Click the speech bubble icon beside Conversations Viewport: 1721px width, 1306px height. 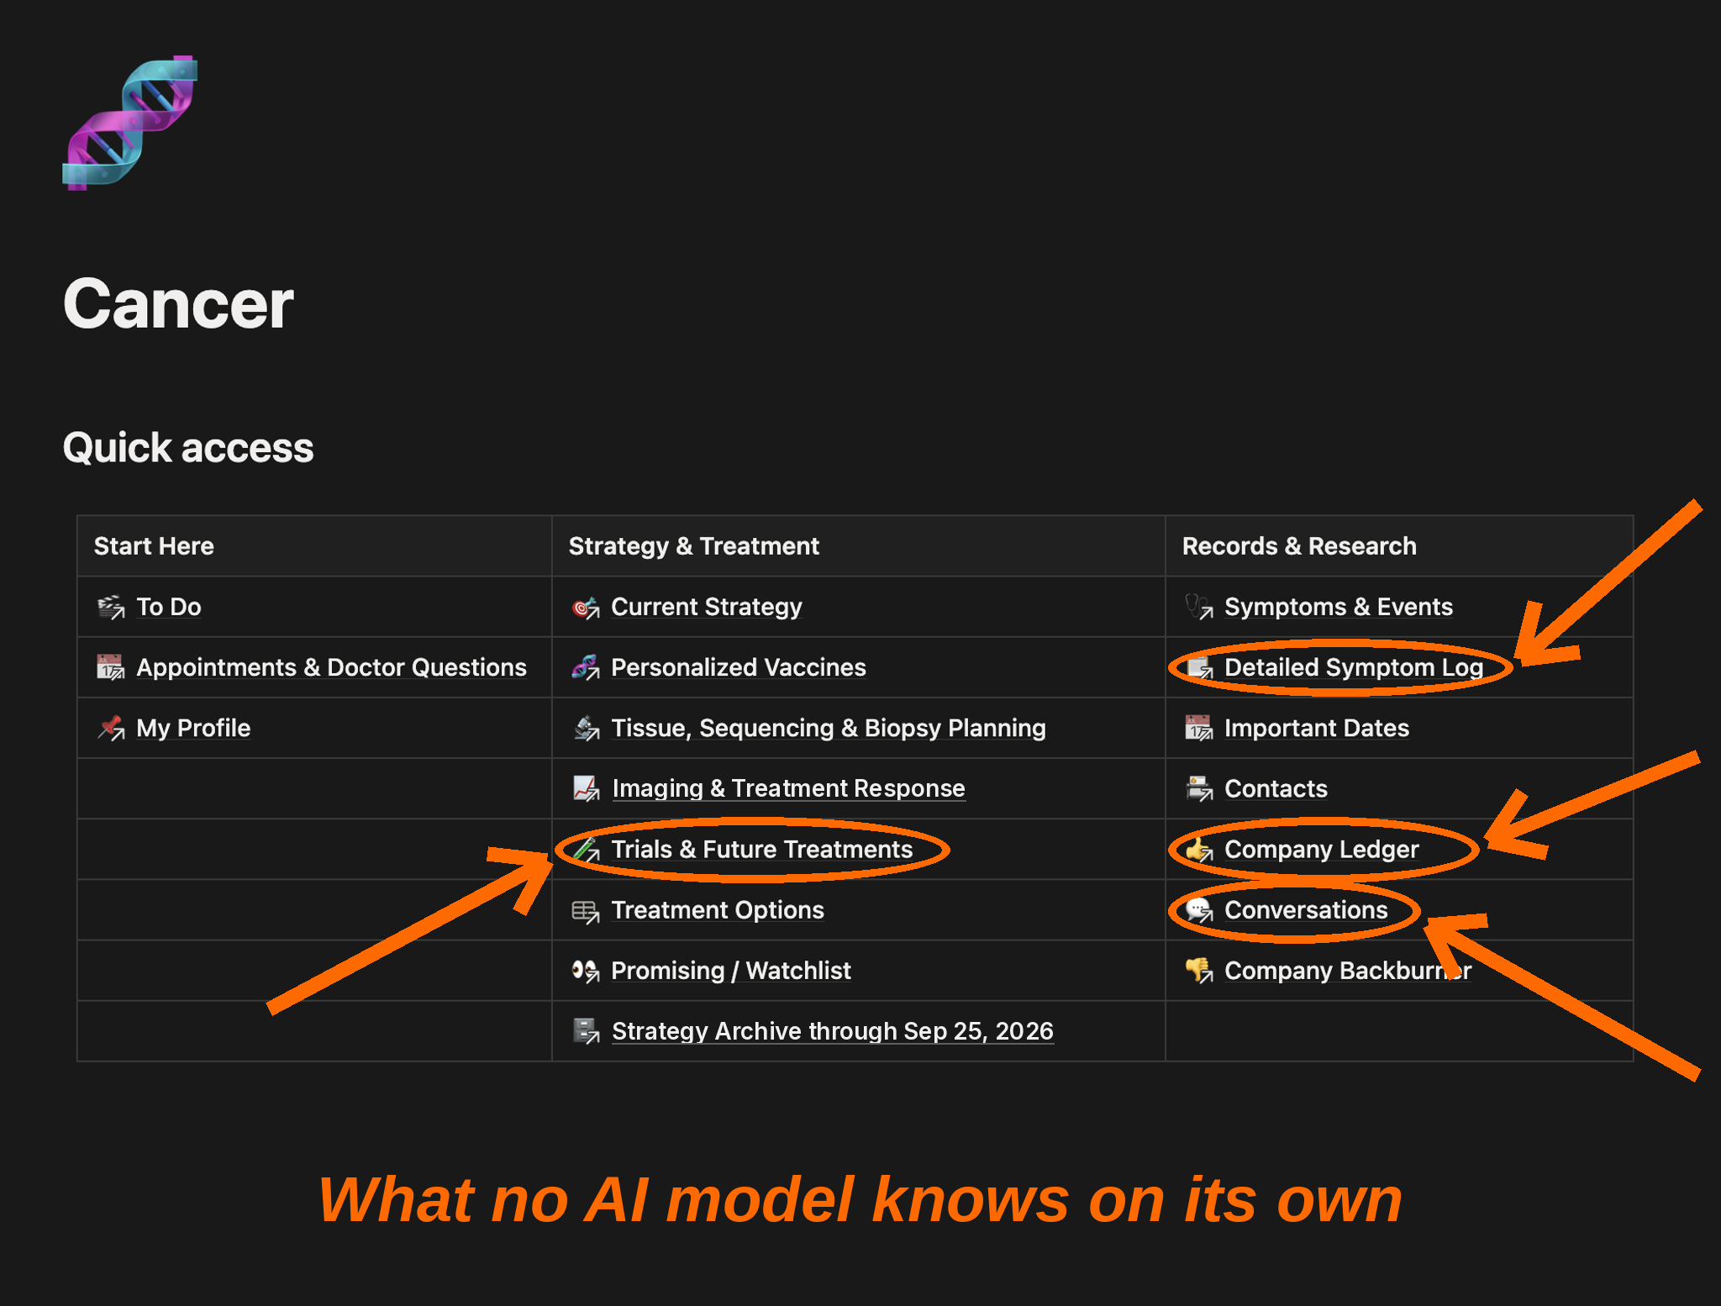point(1198,910)
